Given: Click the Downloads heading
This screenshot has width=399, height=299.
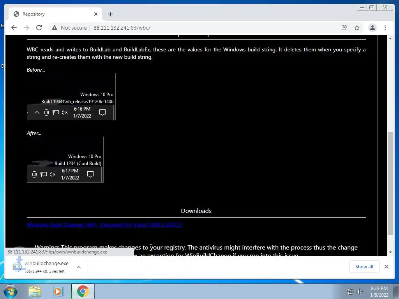Looking at the screenshot, I should (x=196, y=211).
